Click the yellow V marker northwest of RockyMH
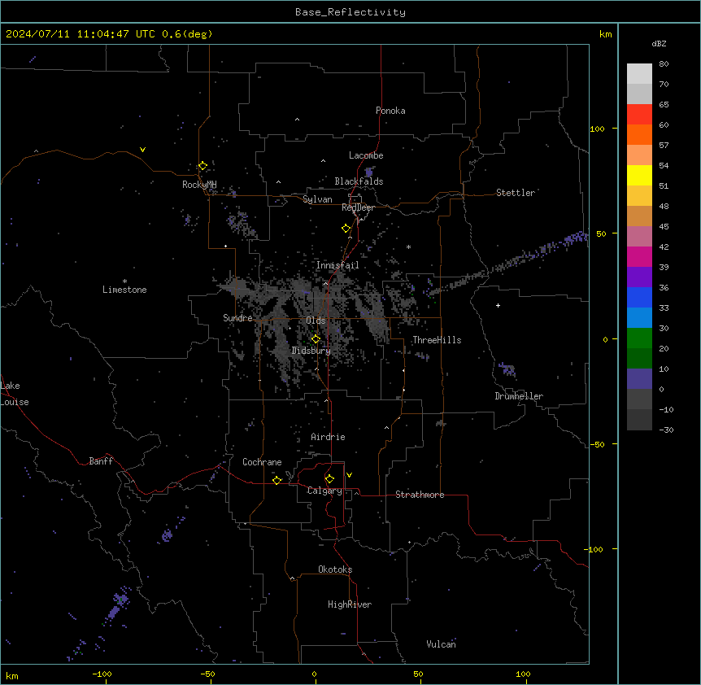 tap(142, 150)
